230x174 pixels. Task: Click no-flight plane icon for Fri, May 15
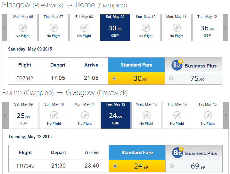coord(208,115)
